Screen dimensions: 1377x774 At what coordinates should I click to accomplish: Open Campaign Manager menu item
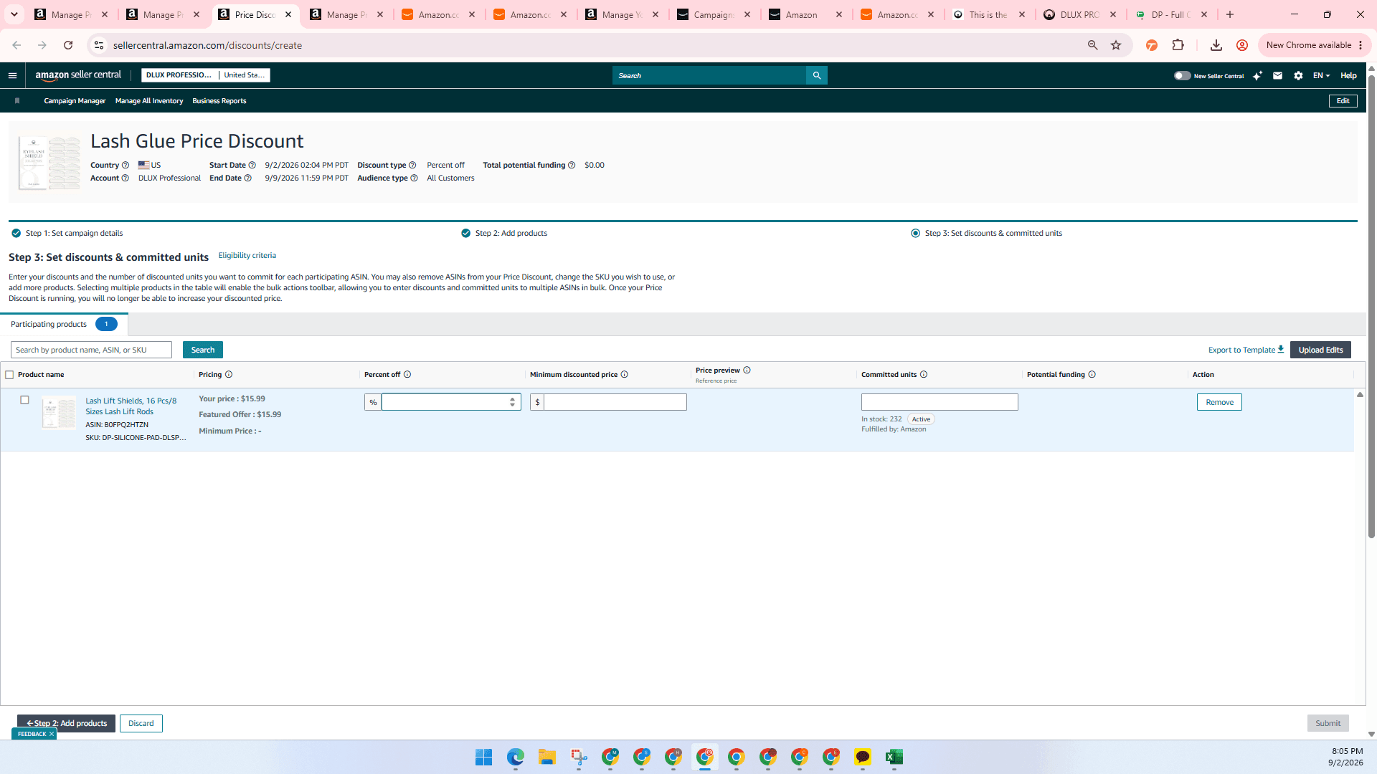[75, 101]
